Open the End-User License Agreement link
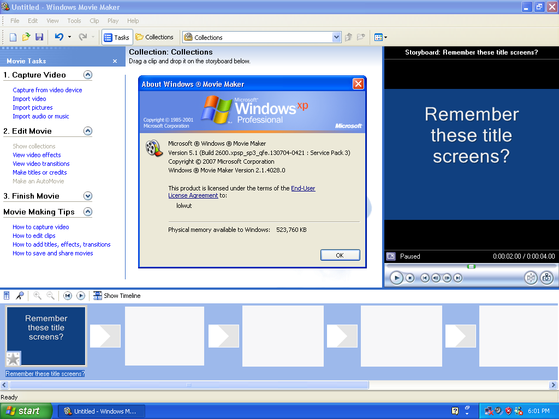Screen dimensions: 559x419 point(242,192)
